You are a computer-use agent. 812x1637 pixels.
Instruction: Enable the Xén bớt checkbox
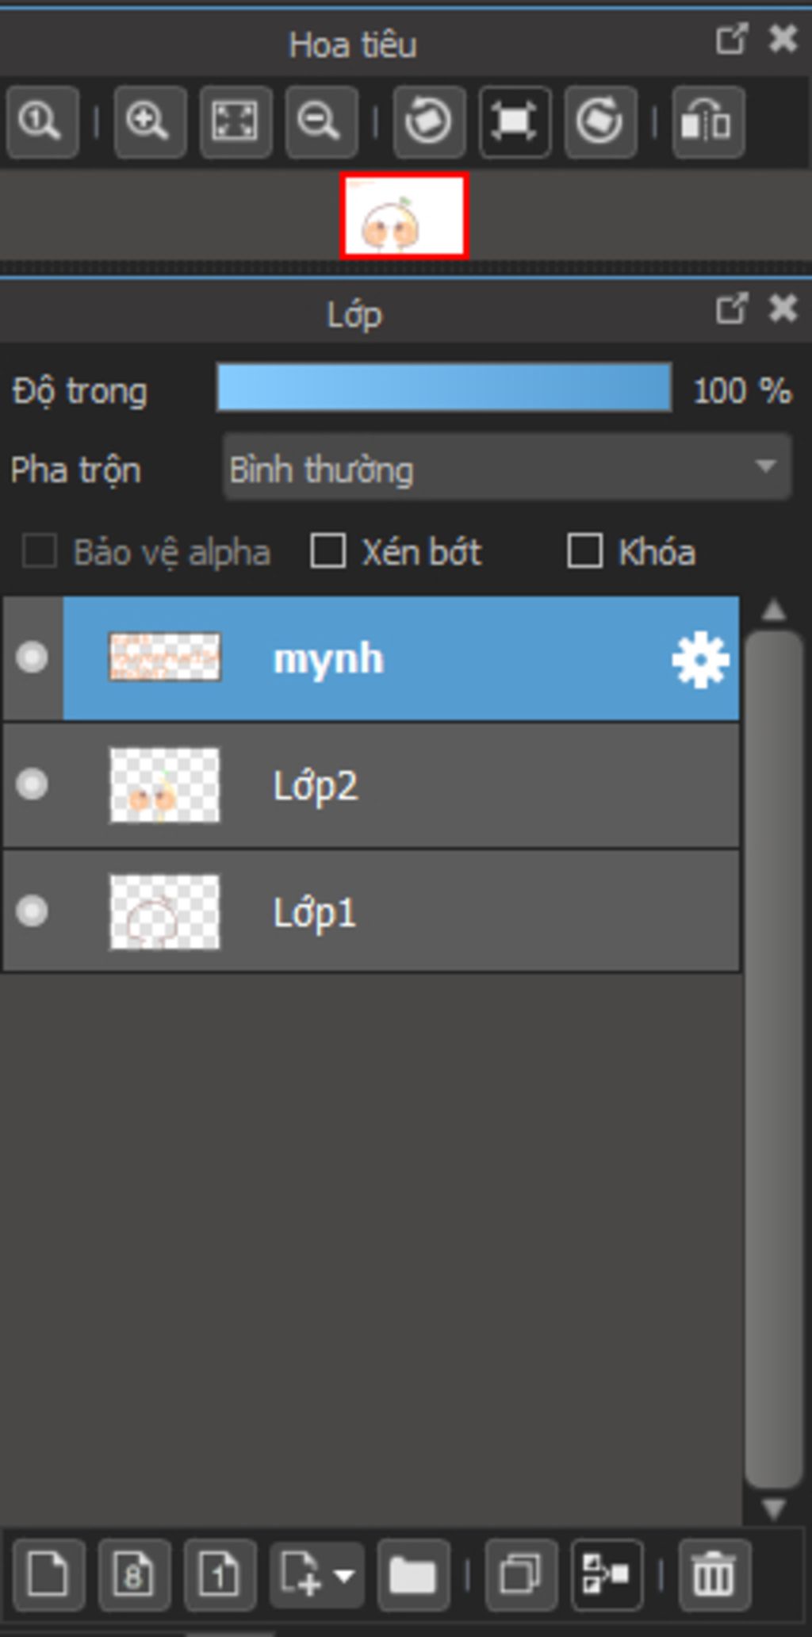pos(327,550)
